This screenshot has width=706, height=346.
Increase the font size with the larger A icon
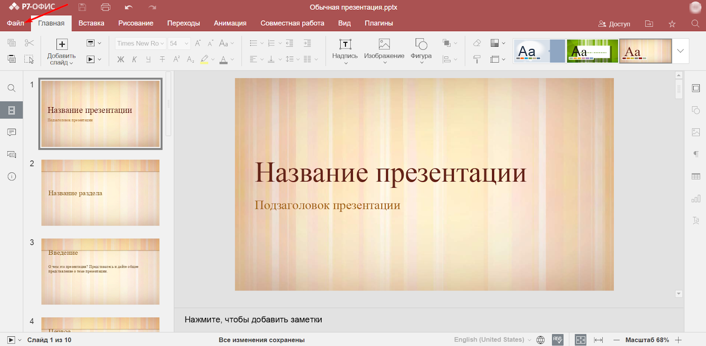(198, 43)
